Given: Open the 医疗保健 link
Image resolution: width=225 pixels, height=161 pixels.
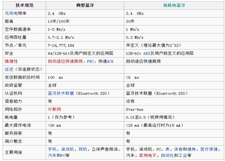Looking at the screenshot, I should coord(209,149).
